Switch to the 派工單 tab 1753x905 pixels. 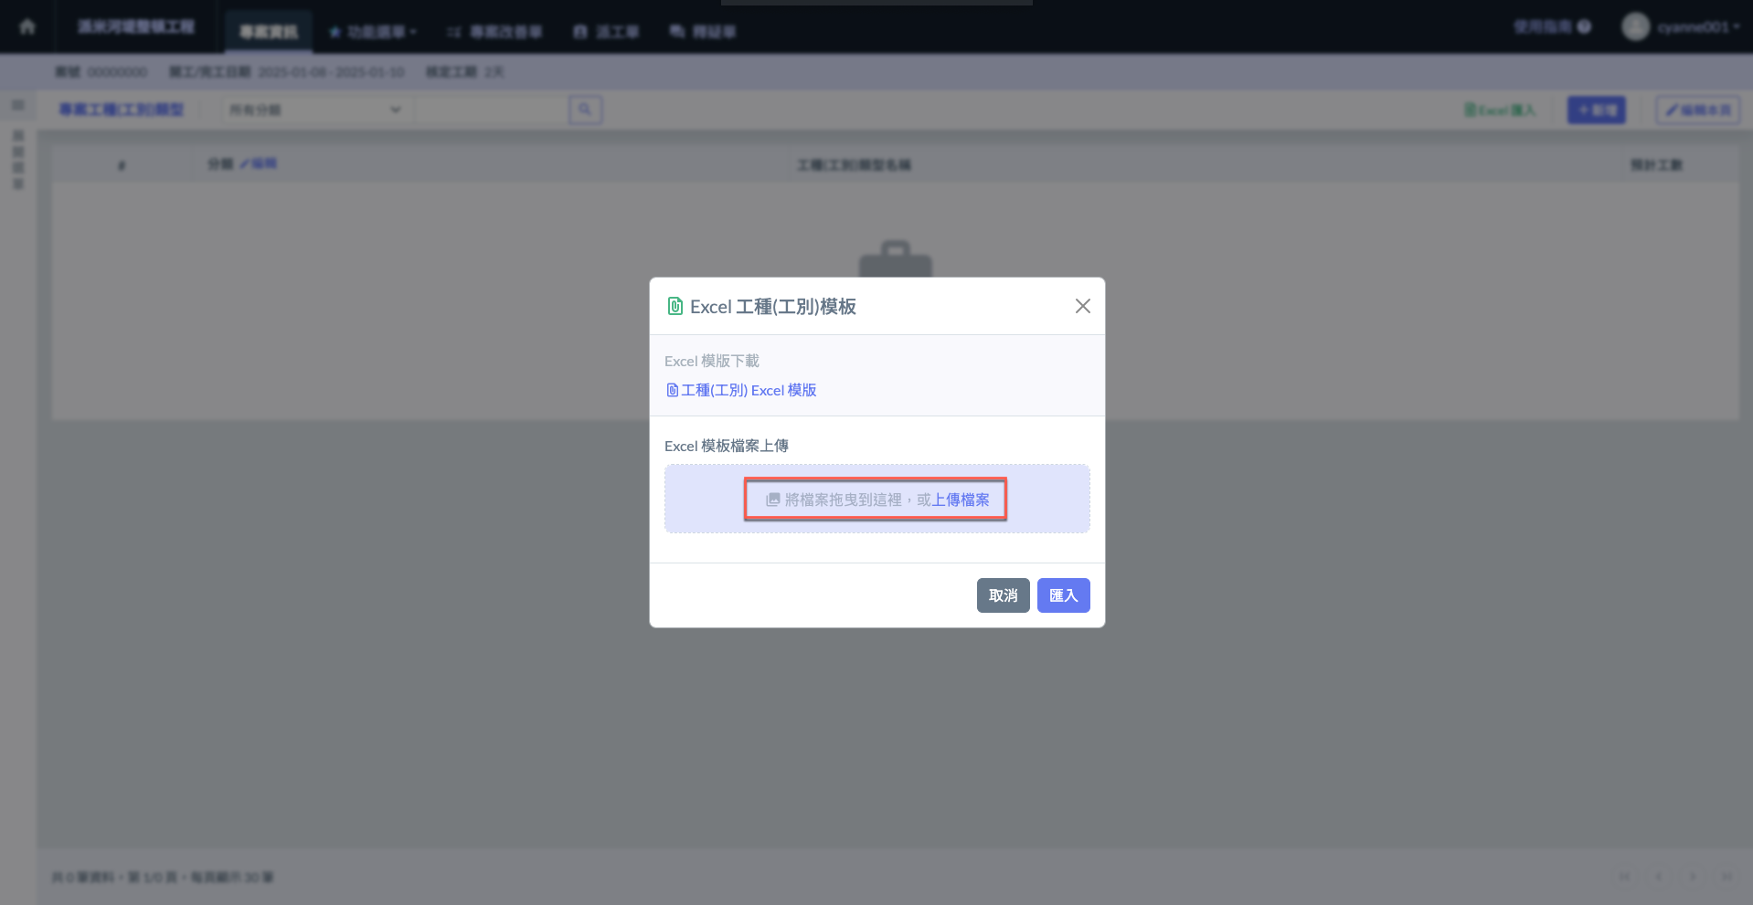607,32
